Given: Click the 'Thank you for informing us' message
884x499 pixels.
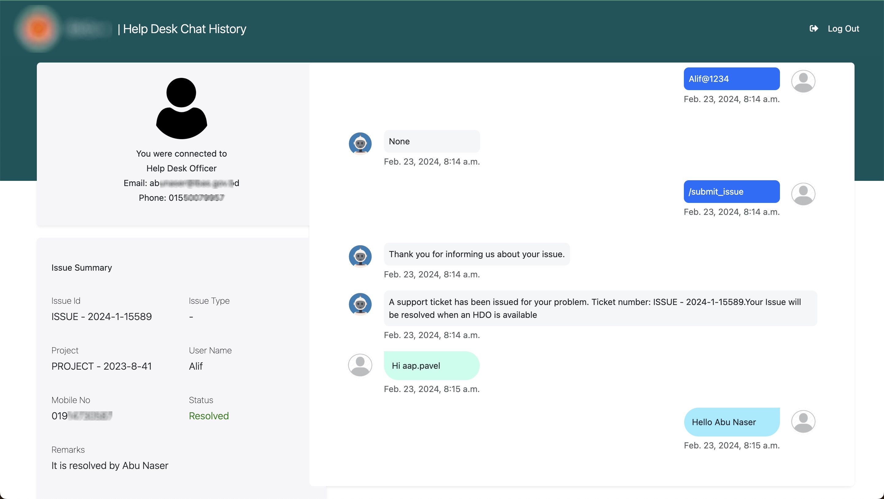Looking at the screenshot, I should (477, 254).
